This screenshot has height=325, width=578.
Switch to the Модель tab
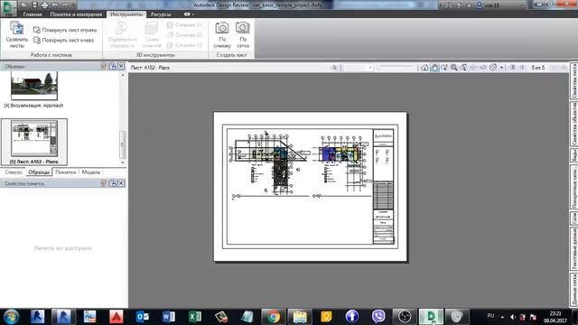tap(90, 172)
